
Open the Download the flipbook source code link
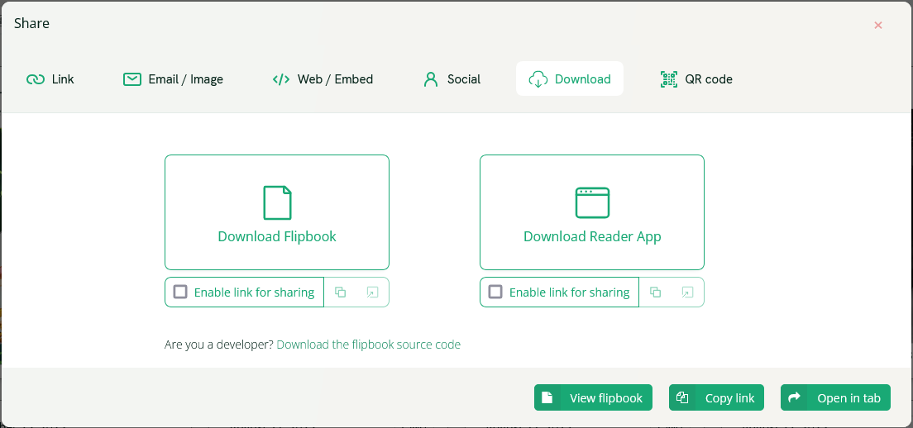[369, 345]
